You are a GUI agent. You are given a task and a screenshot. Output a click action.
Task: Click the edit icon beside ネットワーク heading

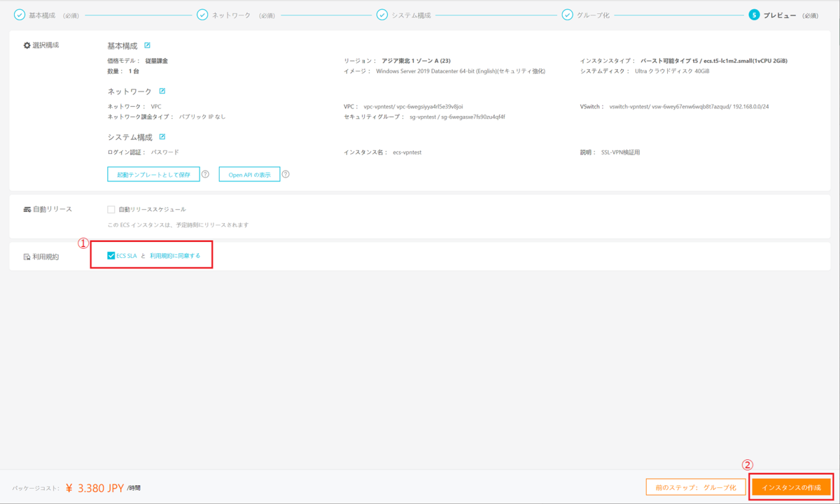pos(162,91)
